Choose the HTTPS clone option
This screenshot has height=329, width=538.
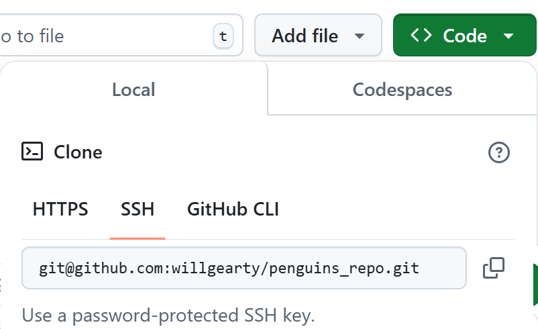(60, 209)
